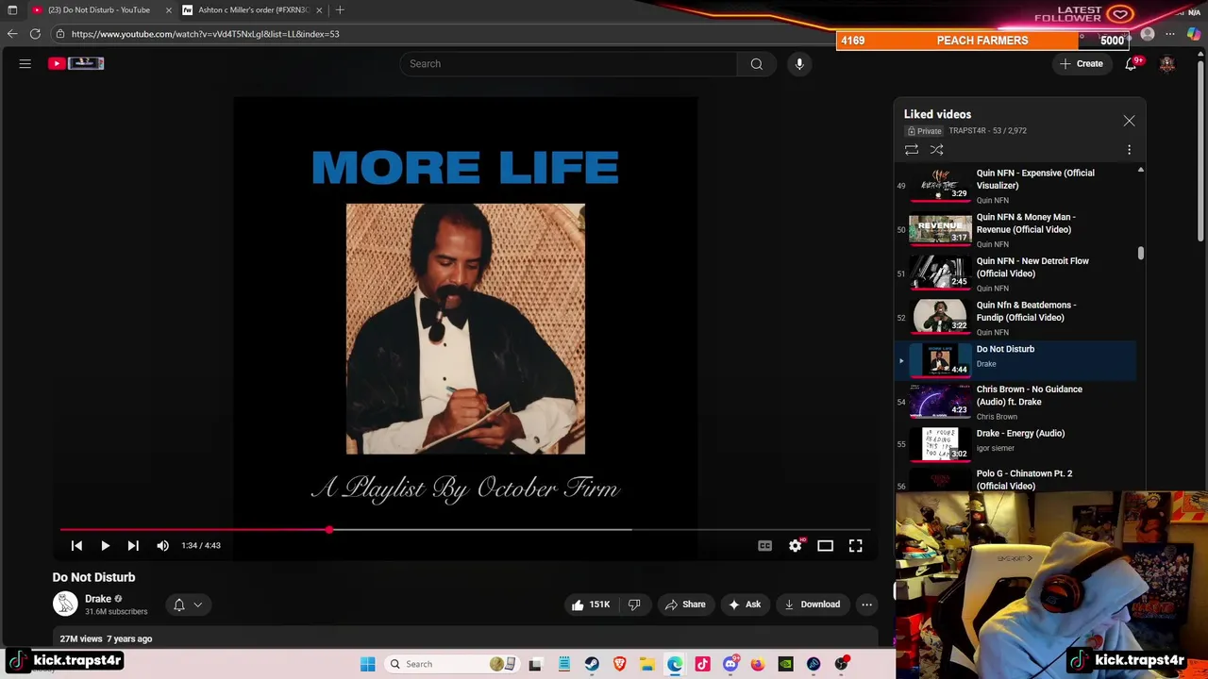Skip to the next video in the player
This screenshot has width=1208, height=679.
click(x=133, y=545)
